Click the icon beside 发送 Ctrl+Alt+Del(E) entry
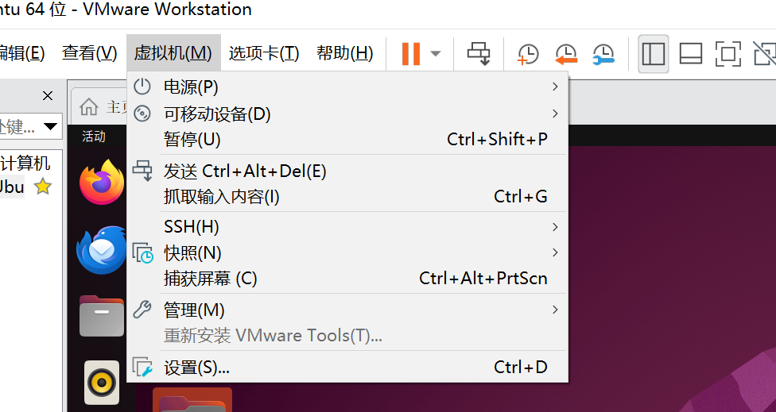Image resolution: width=776 pixels, height=412 pixels. (142, 171)
